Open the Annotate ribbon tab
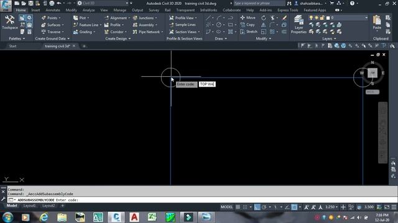398x223 pixels. [x=53, y=10]
